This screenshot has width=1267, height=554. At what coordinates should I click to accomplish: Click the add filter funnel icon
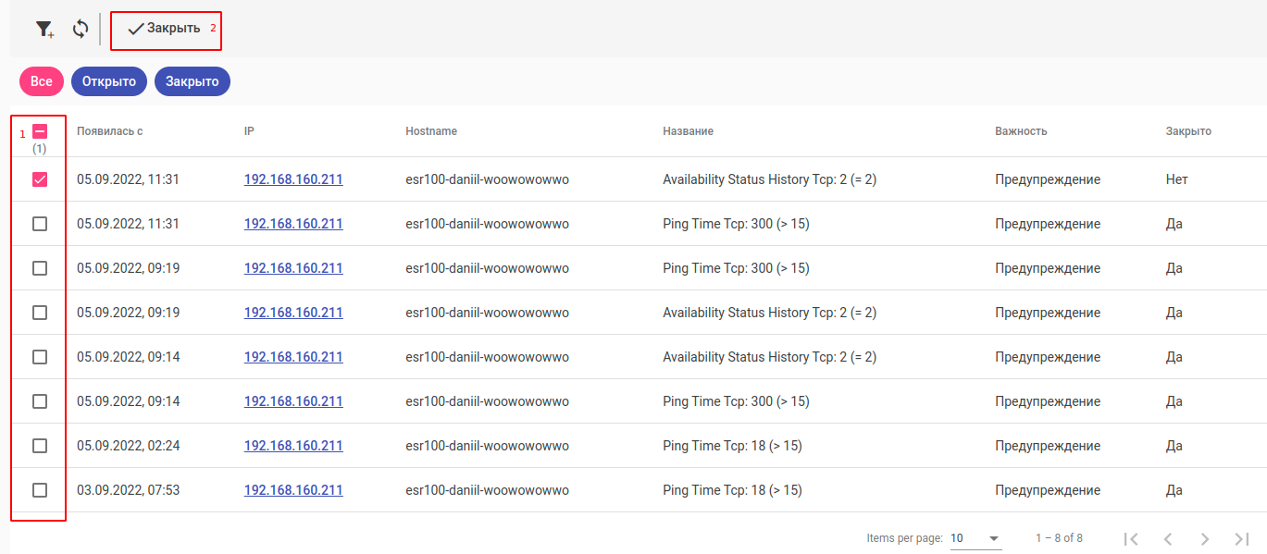click(44, 30)
